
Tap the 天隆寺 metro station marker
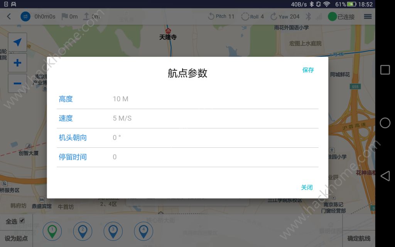pos(168,31)
